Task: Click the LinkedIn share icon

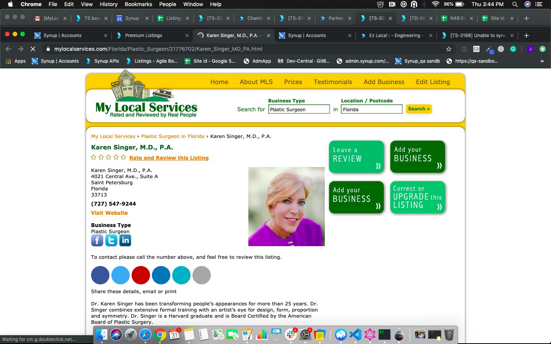Action: tap(125, 240)
